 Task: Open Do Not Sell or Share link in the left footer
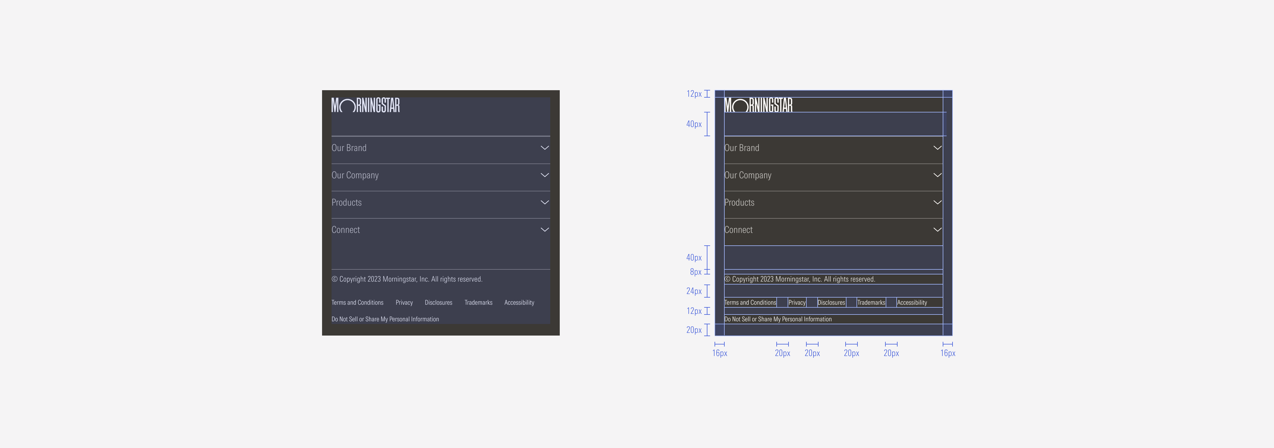(x=385, y=319)
